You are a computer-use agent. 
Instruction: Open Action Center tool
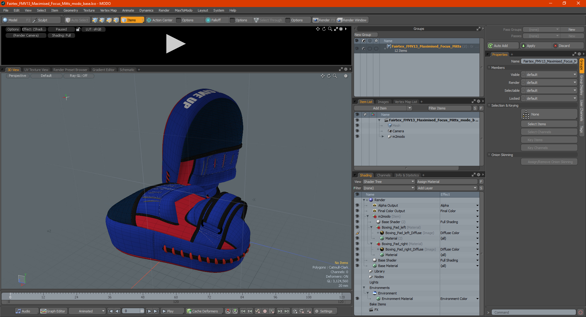(160, 20)
